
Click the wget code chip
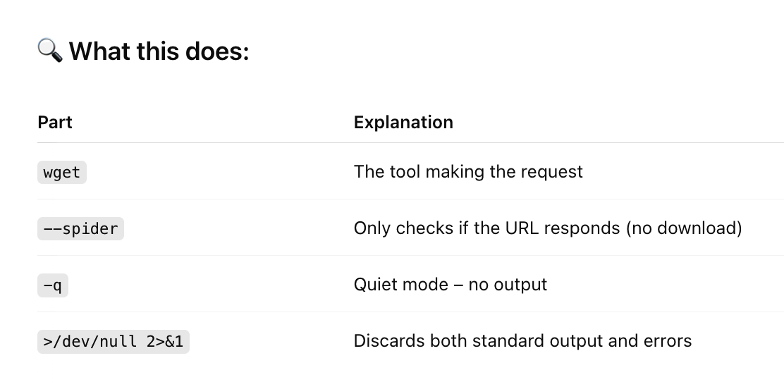(62, 173)
